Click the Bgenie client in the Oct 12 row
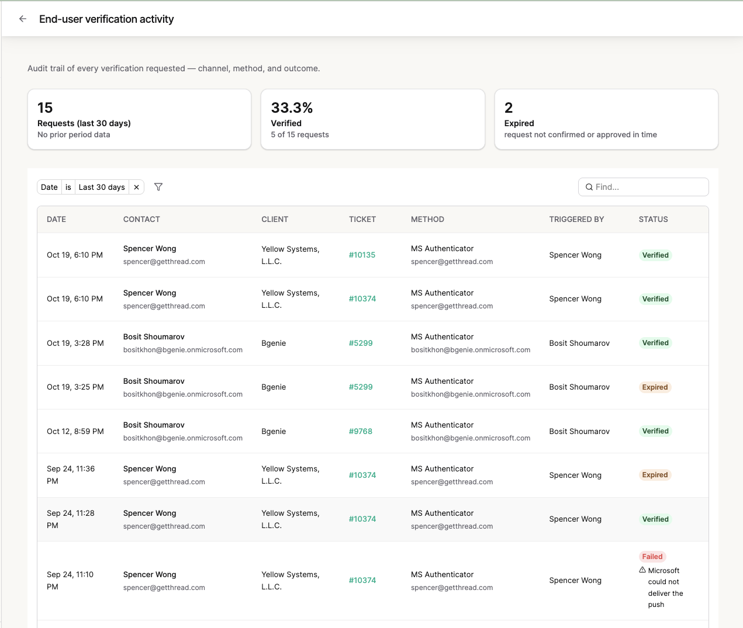Screen dimensions: 743x628 (274, 432)
